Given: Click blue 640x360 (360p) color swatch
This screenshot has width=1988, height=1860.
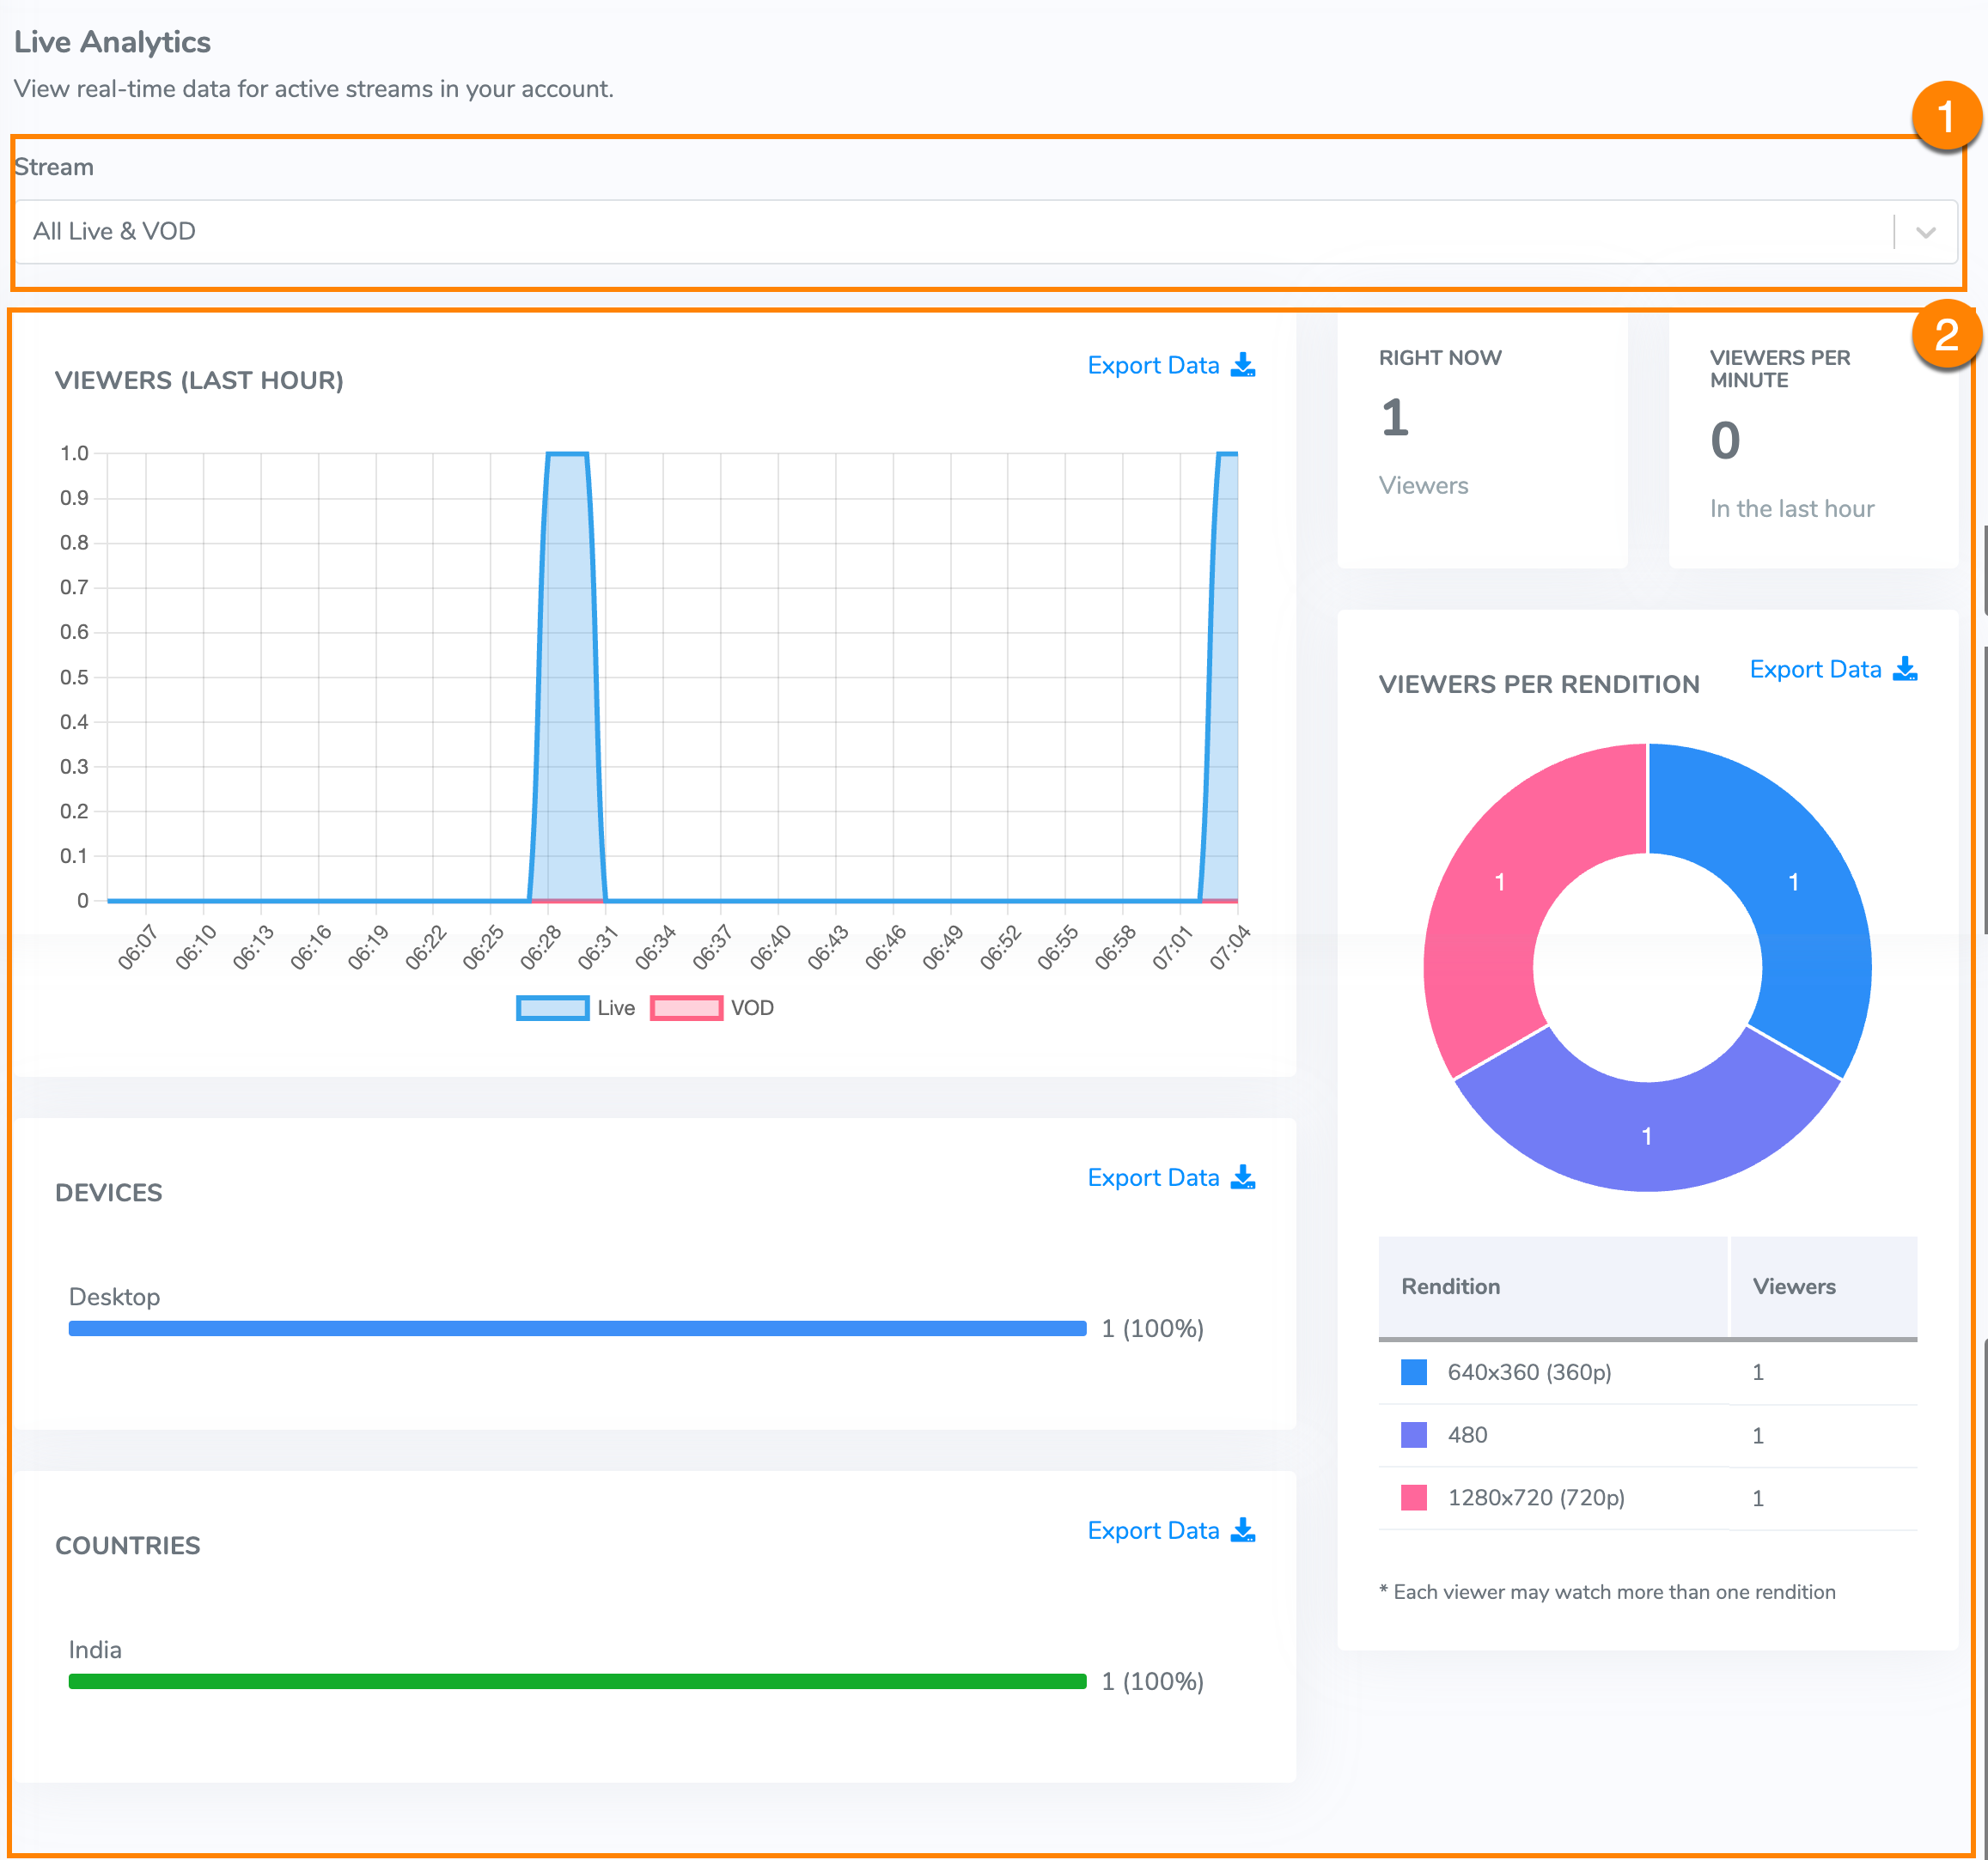Looking at the screenshot, I should [x=1413, y=1372].
